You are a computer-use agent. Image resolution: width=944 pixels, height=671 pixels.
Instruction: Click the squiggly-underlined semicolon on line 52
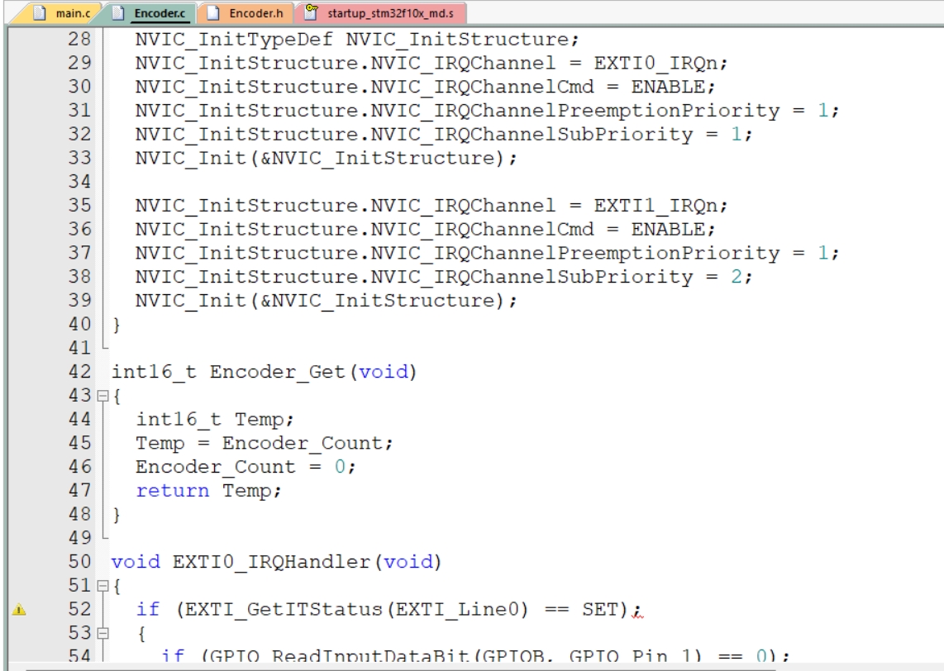pos(636,612)
